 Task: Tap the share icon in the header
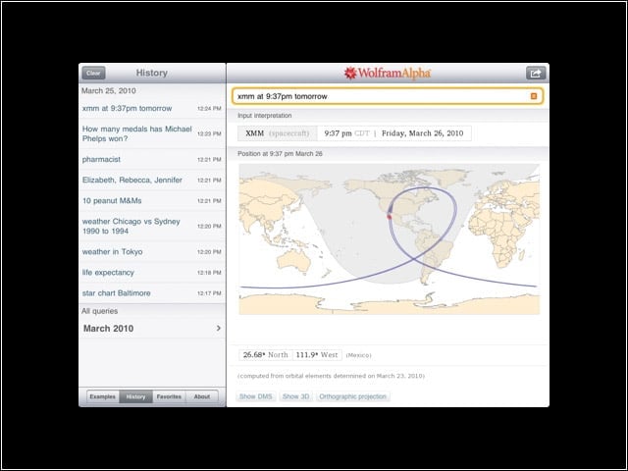[536, 73]
